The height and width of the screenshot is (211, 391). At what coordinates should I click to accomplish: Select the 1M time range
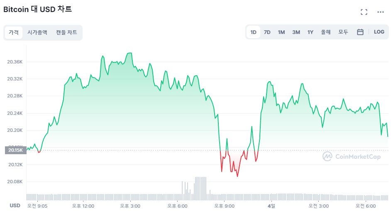[281, 32]
